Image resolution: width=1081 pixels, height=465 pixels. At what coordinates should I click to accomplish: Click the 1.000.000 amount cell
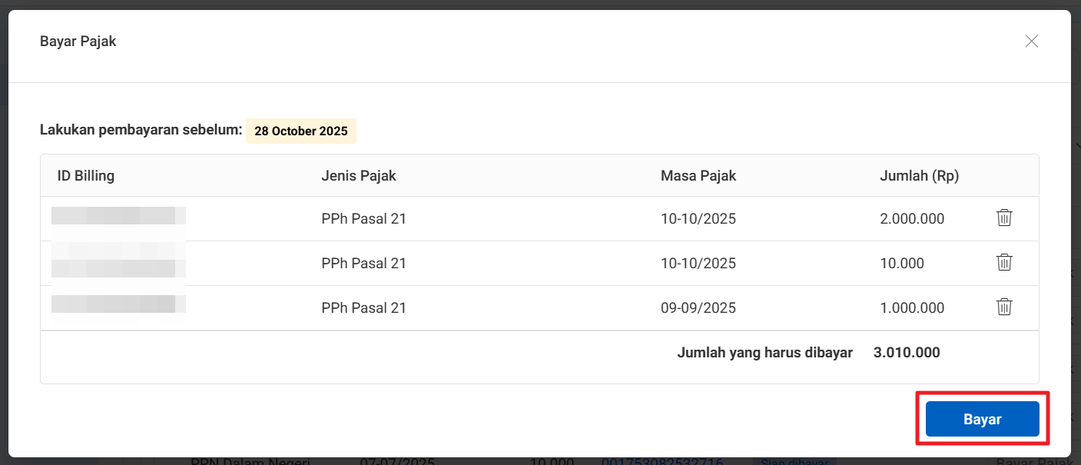click(x=911, y=308)
